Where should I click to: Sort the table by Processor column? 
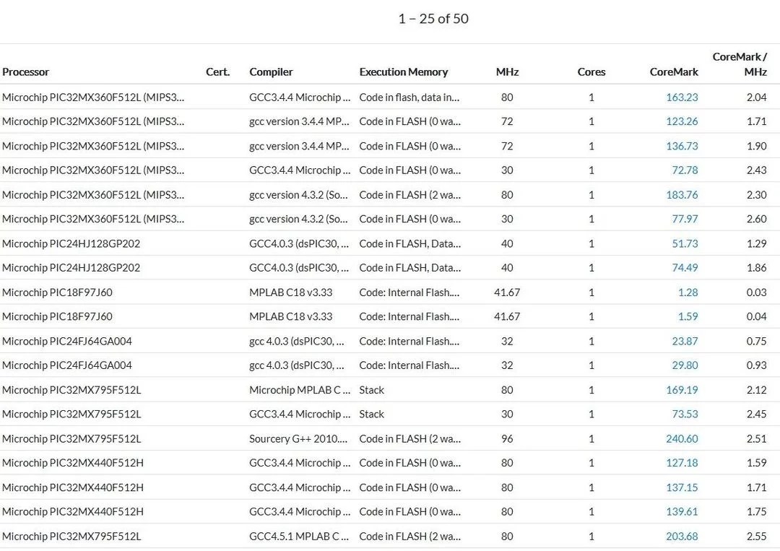[x=26, y=71]
